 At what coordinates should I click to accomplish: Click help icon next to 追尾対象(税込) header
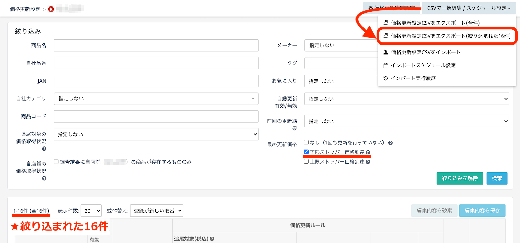click(x=212, y=239)
